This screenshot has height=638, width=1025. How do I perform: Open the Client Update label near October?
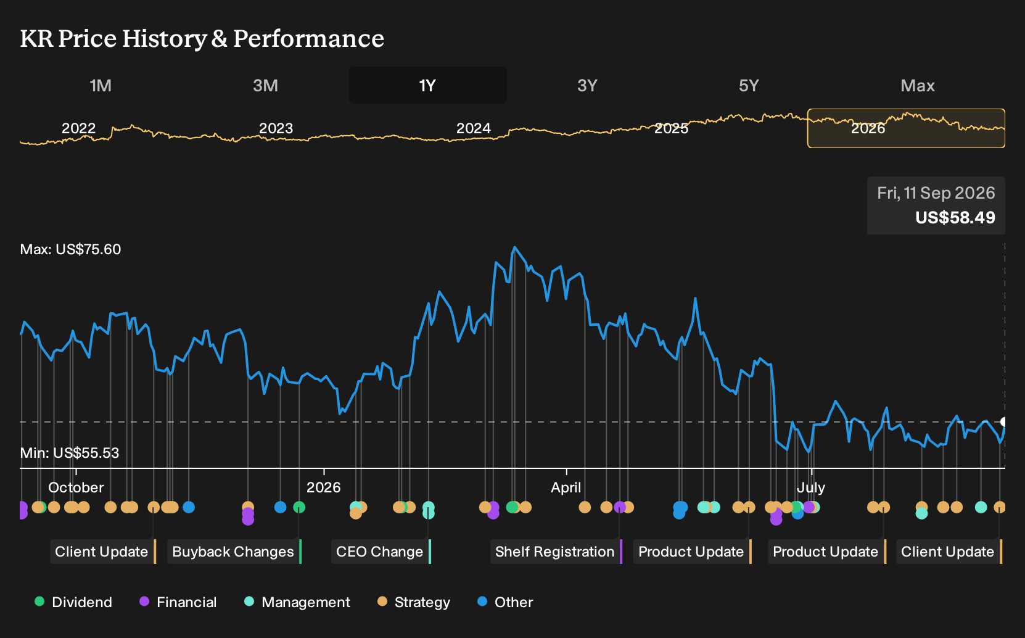point(103,552)
